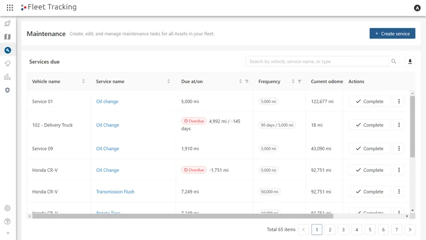426x240 pixels.
Task: Click the search magnifier icon
Action: (394, 61)
